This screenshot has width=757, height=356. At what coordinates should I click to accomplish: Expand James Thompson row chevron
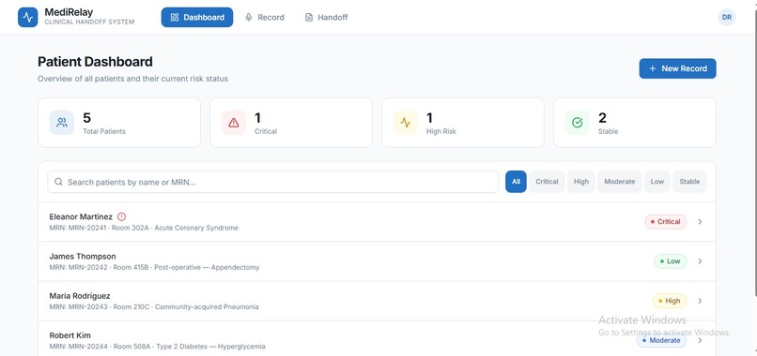pos(700,261)
